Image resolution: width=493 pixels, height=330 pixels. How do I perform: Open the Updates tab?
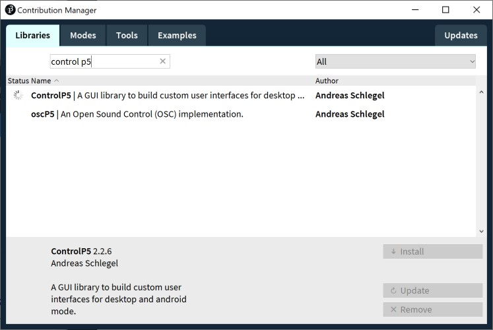(461, 36)
